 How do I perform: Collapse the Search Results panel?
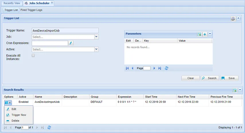coord(240,90)
